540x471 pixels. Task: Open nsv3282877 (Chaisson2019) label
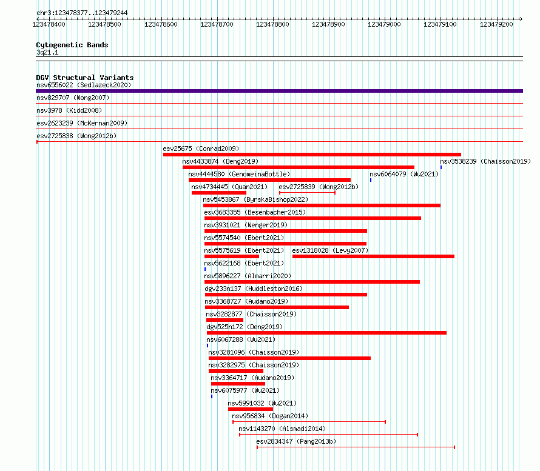tap(251, 314)
